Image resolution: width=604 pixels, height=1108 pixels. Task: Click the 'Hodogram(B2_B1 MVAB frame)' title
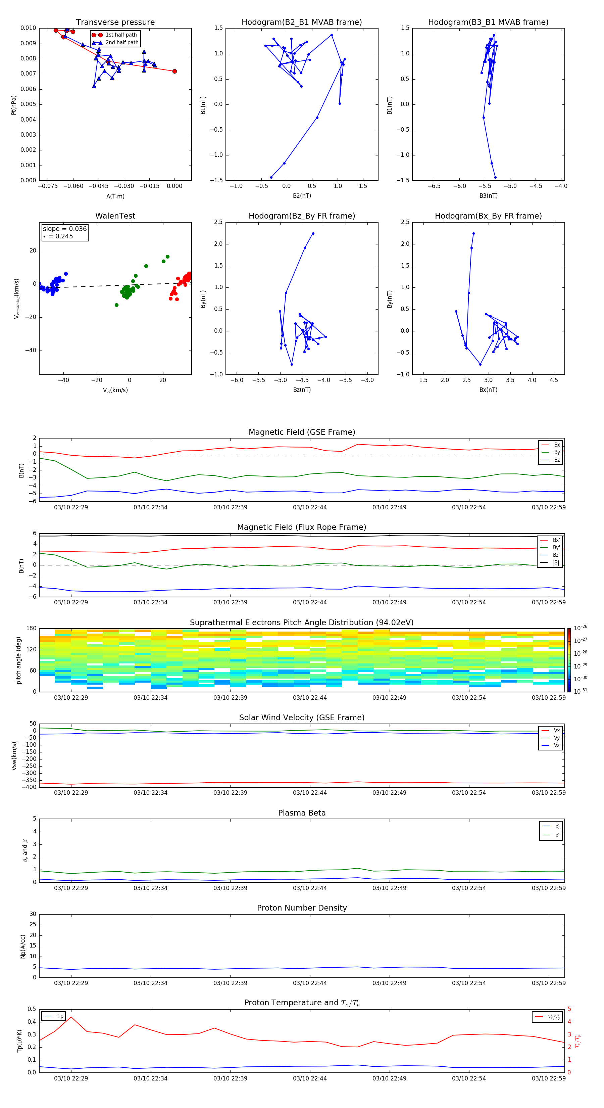pyautogui.click(x=302, y=22)
